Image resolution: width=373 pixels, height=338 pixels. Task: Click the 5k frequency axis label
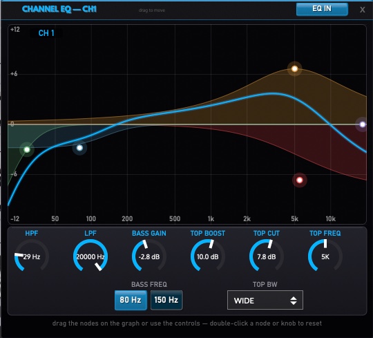[x=294, y=218]
